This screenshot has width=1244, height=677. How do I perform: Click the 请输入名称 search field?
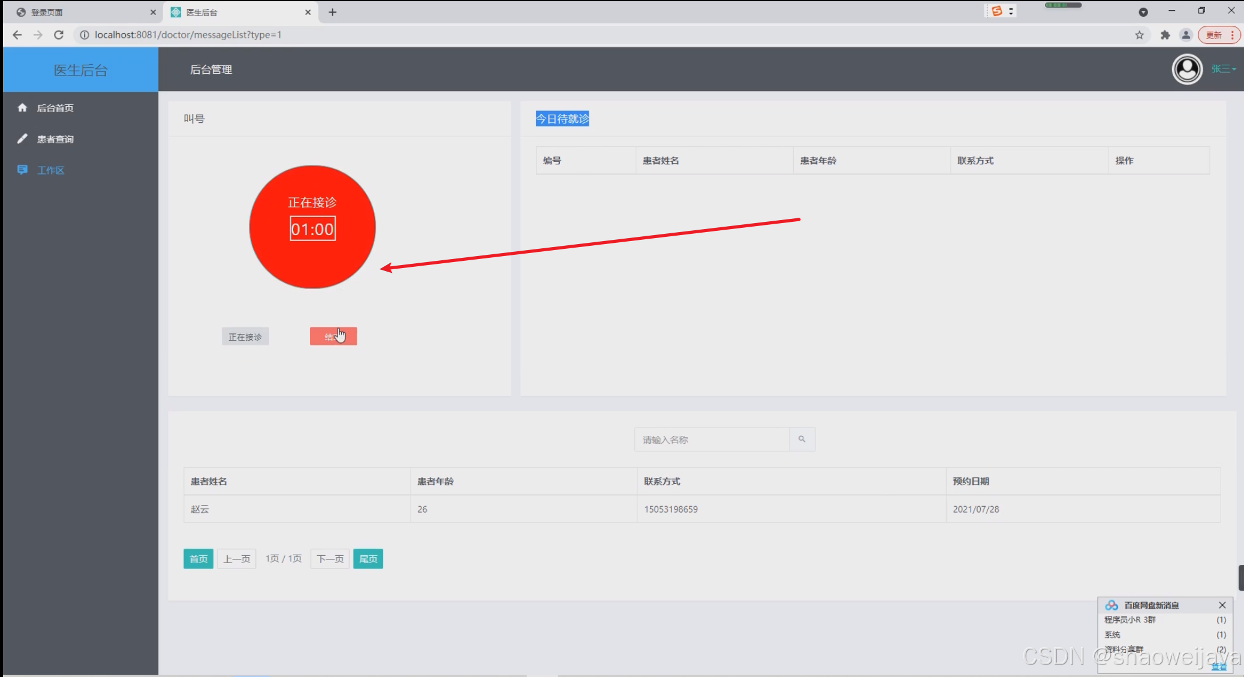click(x=712, y=440)
